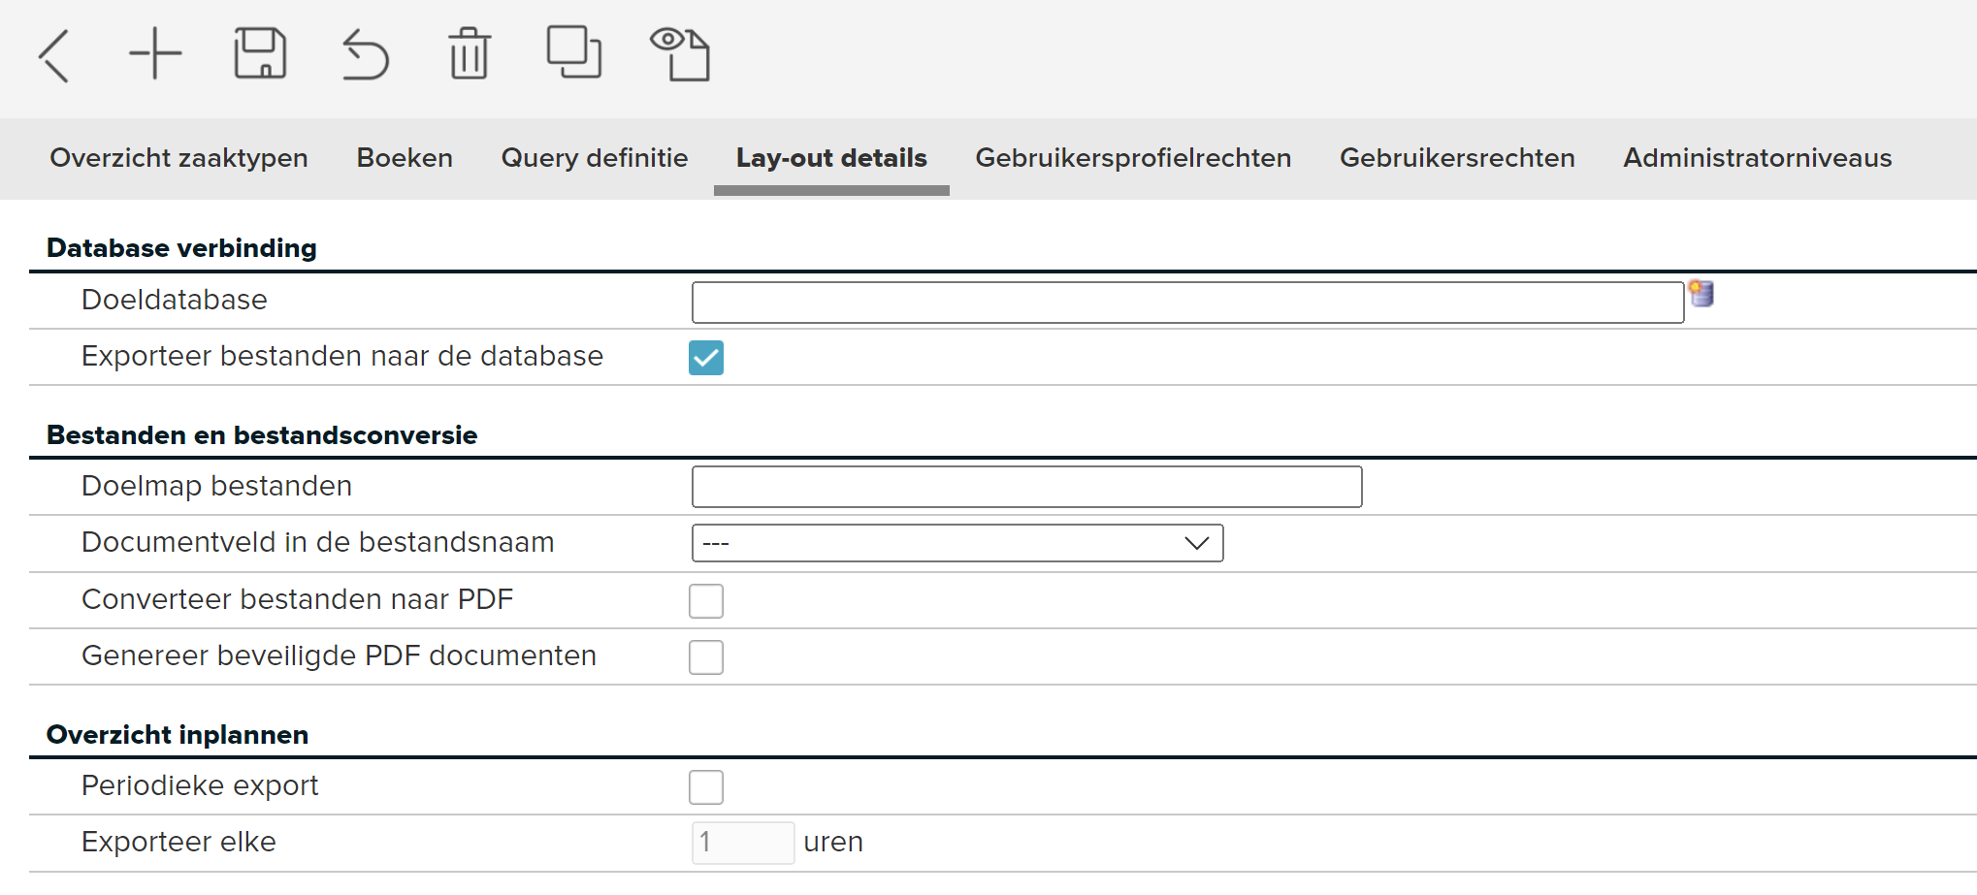Switch to Administratorniveaus tab
Viewport: 1977px width, 895px height.
(1758, 158)
